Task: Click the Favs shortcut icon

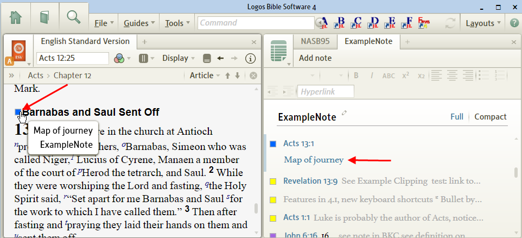Action: pyautogui.click(x=424, y=23)
